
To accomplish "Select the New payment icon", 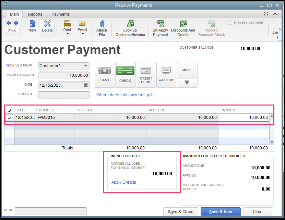I will (x=32, y=27).
